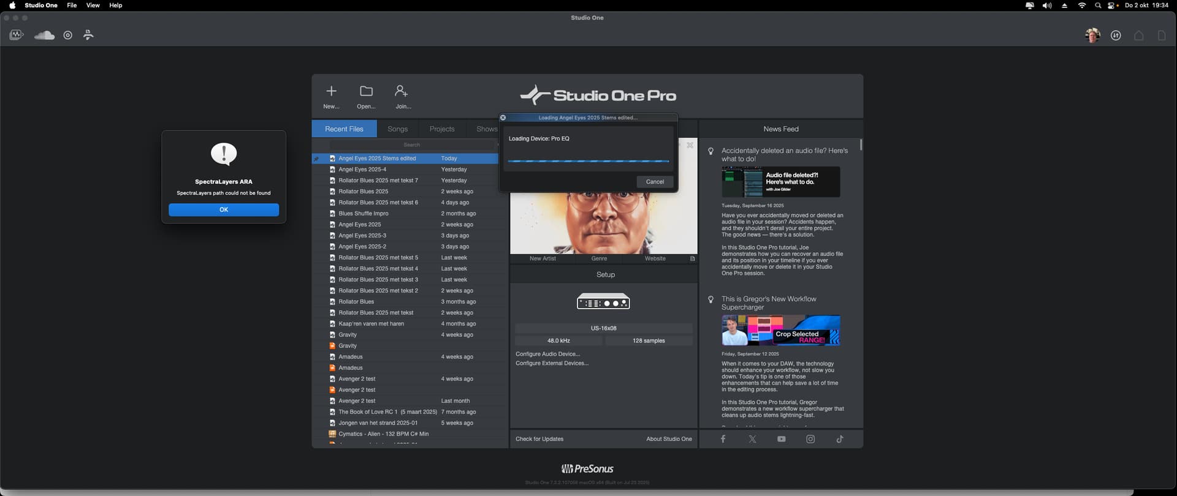Click the Open... folder icon
The height and width of the screenshot is (496, 1177).
click(366, 91)
